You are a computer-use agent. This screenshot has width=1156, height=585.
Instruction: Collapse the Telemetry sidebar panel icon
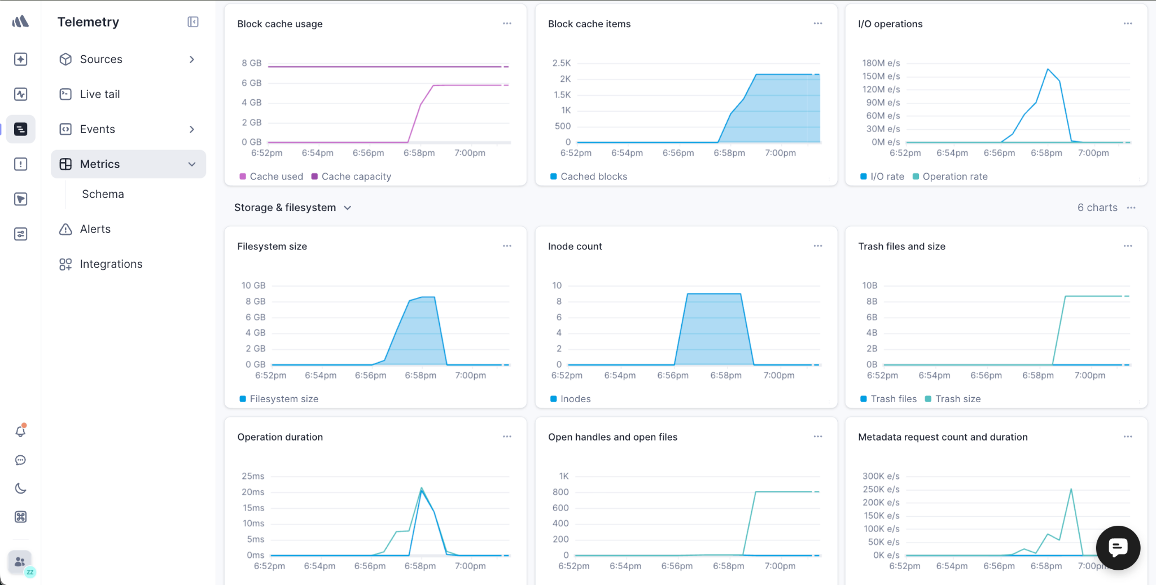(x=193, y=22)
